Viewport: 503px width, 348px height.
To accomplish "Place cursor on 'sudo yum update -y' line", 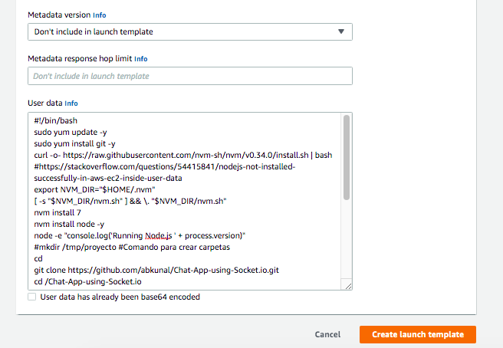I will point(71,132).
